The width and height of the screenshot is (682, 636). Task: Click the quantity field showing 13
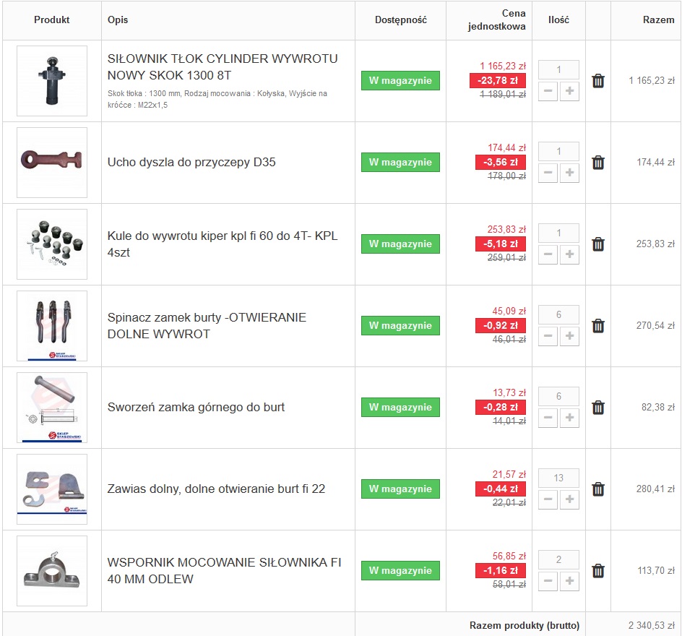pyautogui.click(x=559, y=478)
